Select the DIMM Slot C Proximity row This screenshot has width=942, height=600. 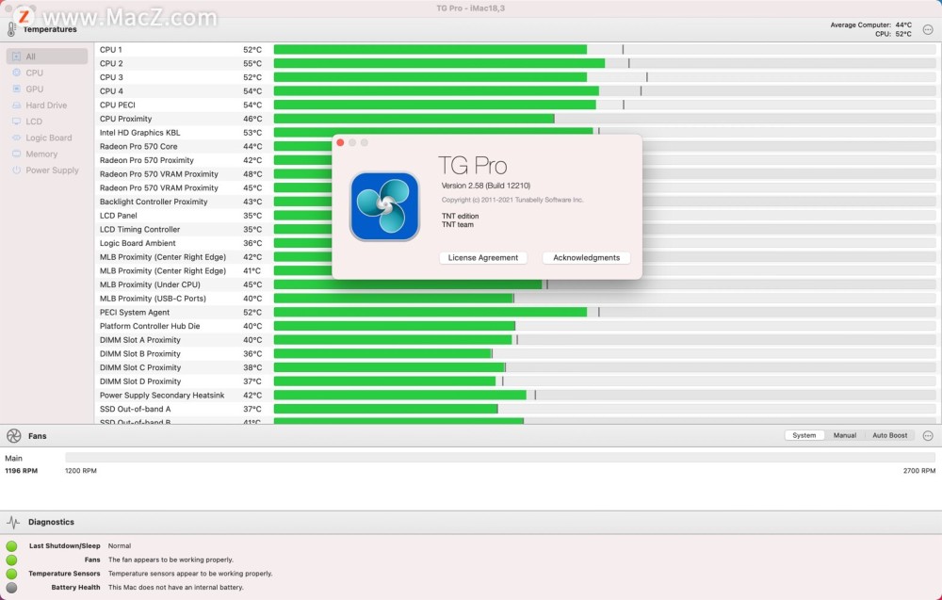coord(518,367)
